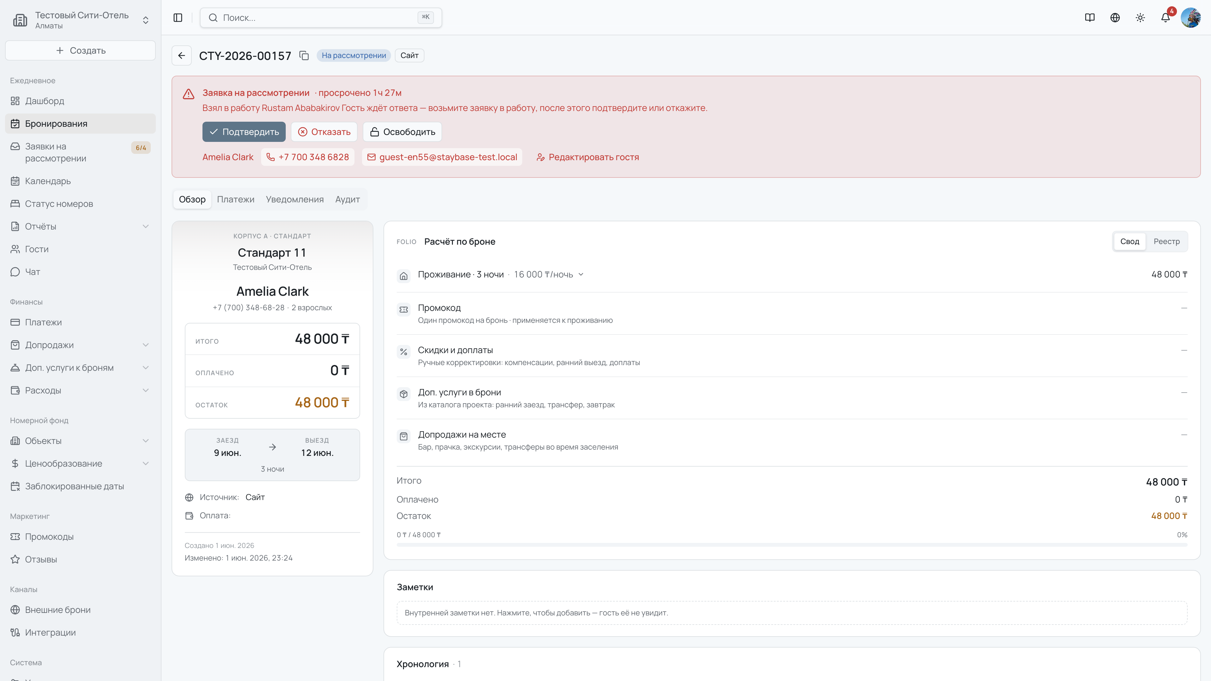The height and width of the screenshot is (681, 1211).
Task: Open Интеграции in the sidebar
Action: [80, 632]
